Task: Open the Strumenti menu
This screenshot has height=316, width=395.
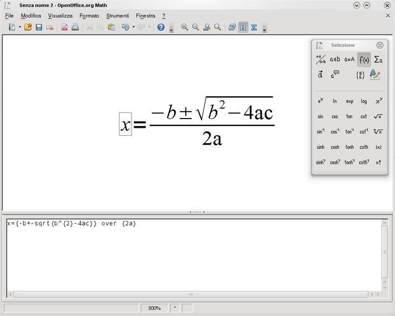Action: coord(117,15)
